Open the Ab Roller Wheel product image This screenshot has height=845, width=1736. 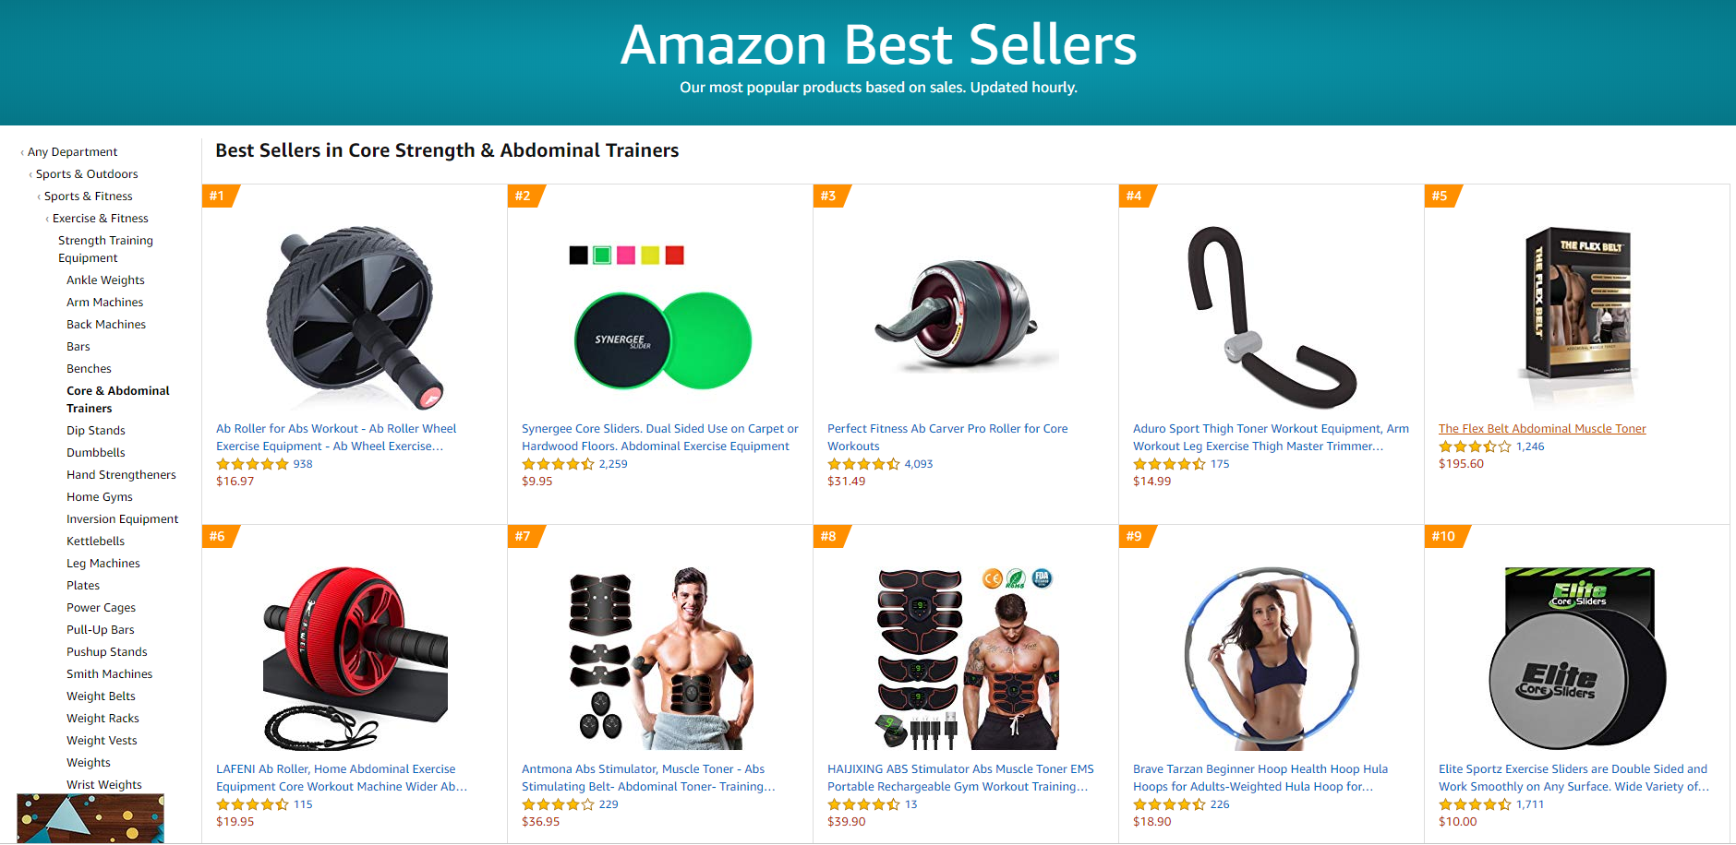point(355,317)
